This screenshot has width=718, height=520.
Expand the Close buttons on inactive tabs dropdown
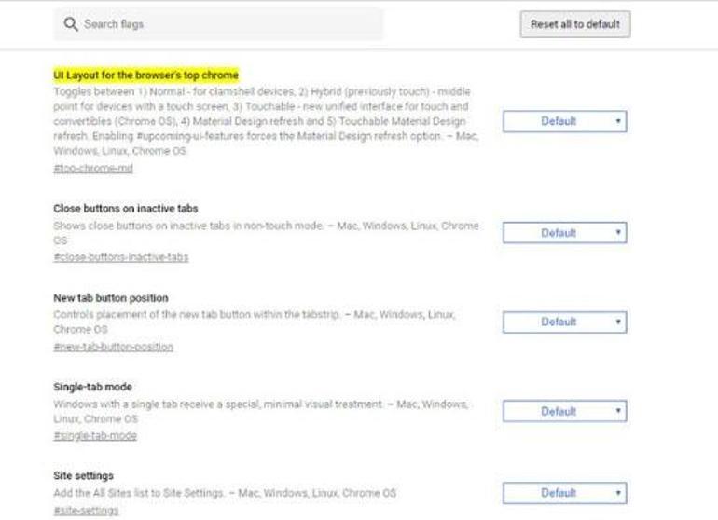564,233
